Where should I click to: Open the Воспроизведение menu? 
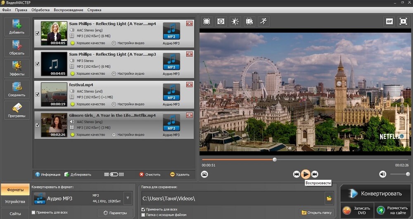pos(69,10)
